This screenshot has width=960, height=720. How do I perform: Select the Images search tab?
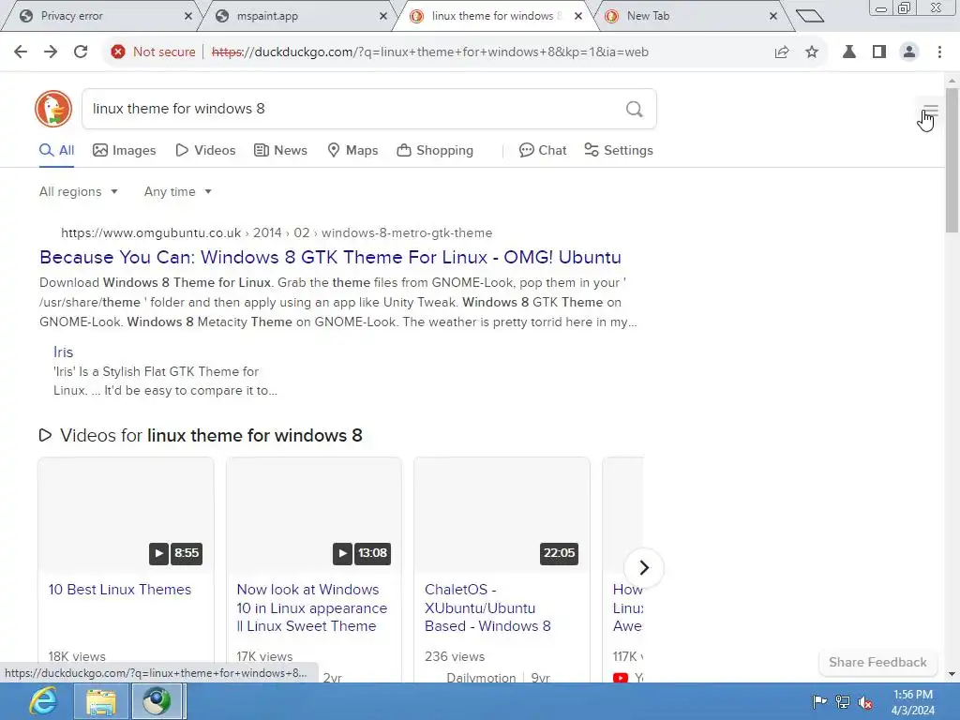coord(125,151)
